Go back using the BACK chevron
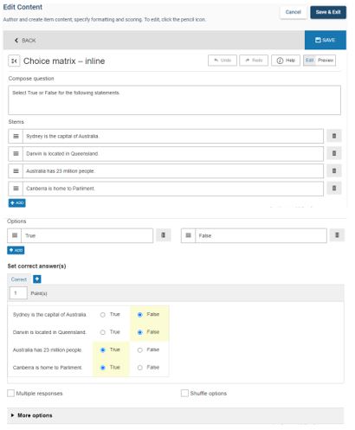The image size is (355, 430). [25, 41]
